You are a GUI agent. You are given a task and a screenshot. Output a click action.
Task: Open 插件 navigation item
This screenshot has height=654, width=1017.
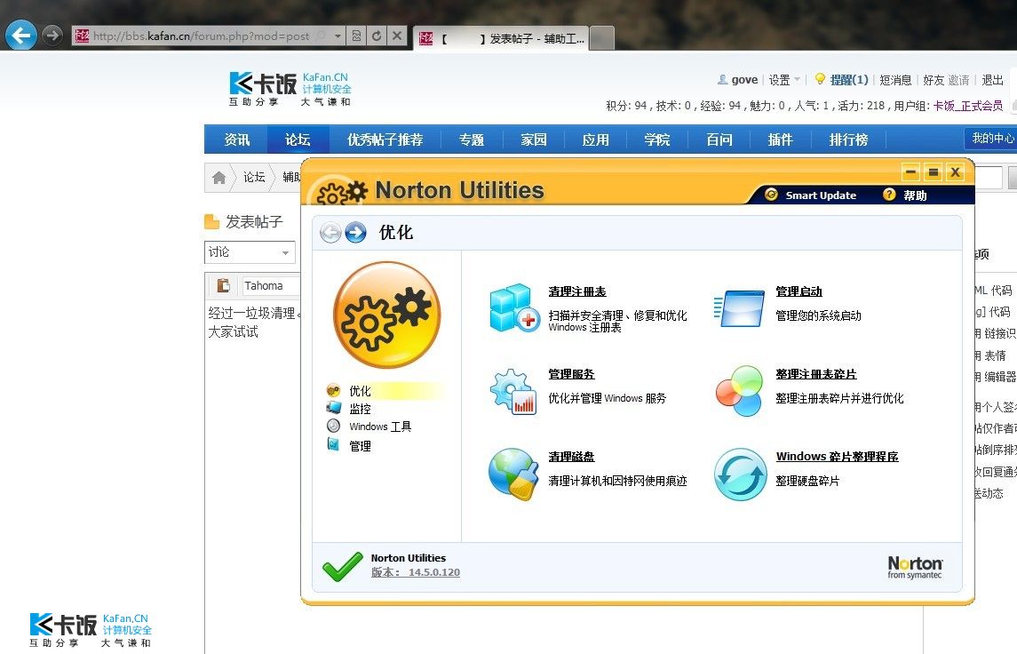780,140
